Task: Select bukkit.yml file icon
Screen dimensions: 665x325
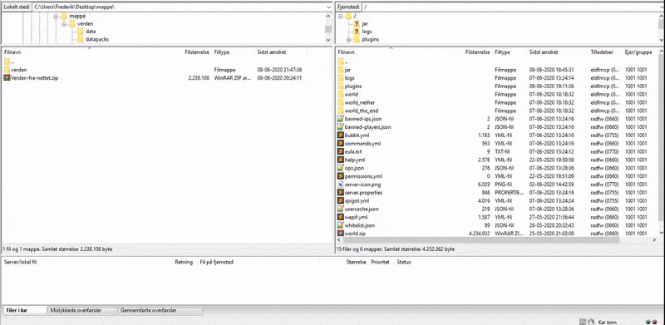Action: [x=340, y=135]
